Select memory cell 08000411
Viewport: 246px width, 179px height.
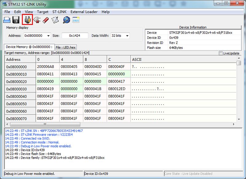coord(48,74)
